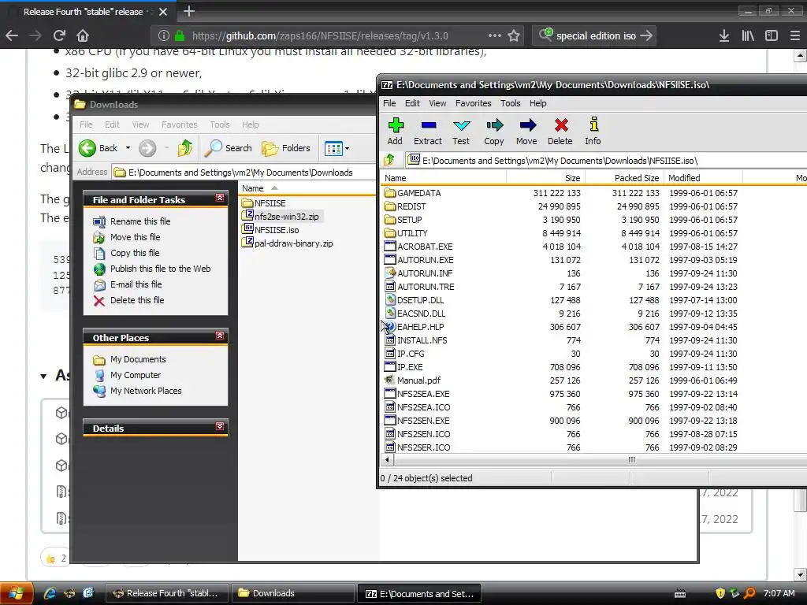The height and width of the screenshot is (605, 807).
Task: Click the Downloads Address bar field
Action: [x=244, y=173]
